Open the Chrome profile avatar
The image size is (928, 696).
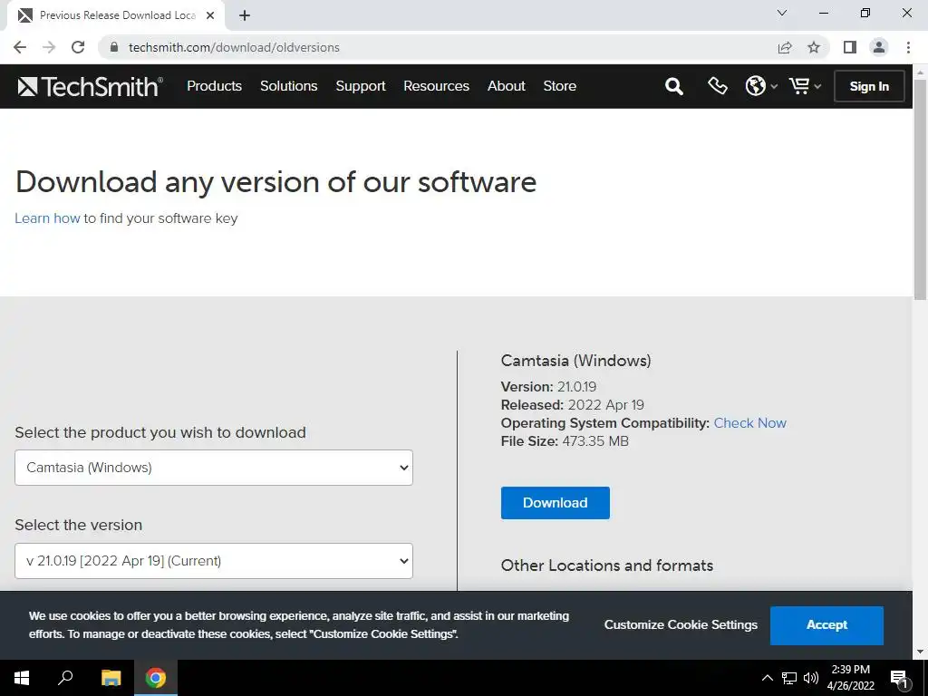[x=879, y=47]
